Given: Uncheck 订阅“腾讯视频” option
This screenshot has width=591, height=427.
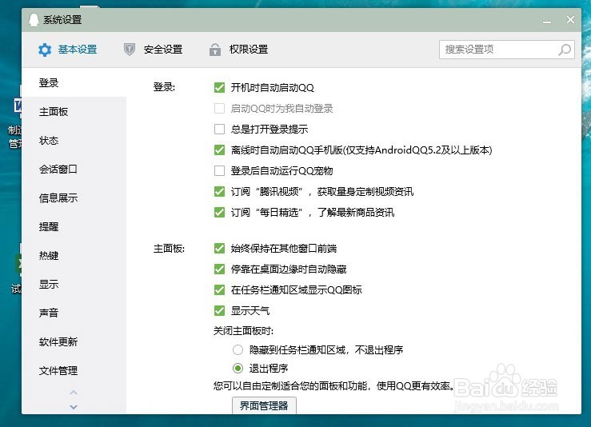Looking at the screenshot, I should pos(219,191).
